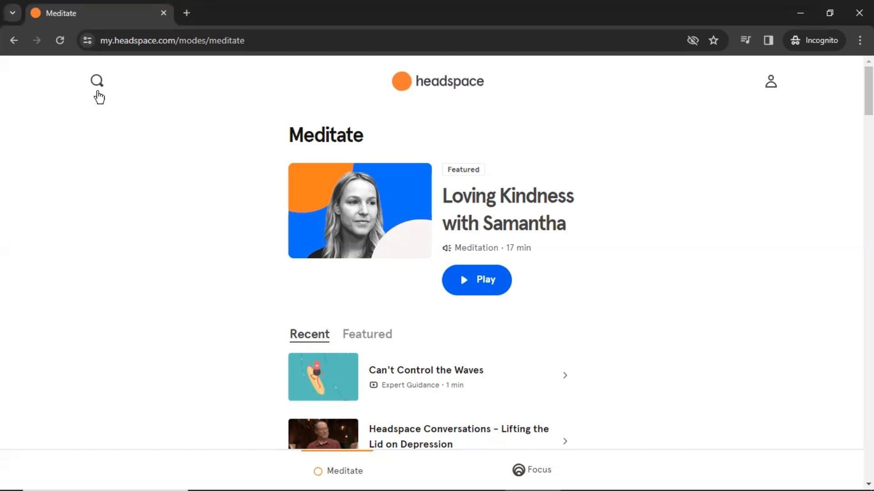Expand the Headspace Conversations item chevron

click(x=565, y=441)
